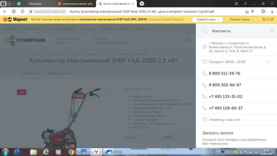Click the RU language indicator
The image size is (277, 156).
[218, 152]
